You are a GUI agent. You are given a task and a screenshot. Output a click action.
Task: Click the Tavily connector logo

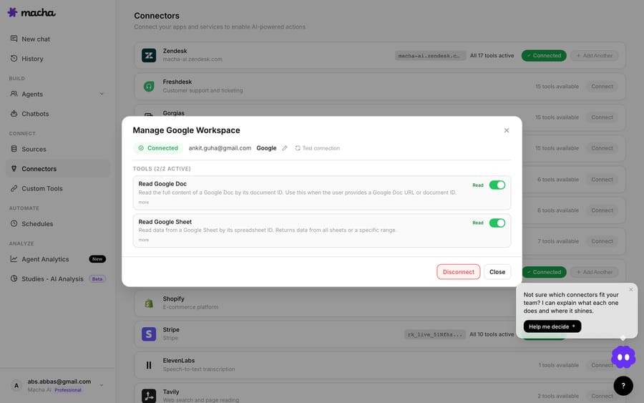tap(149, 396)
